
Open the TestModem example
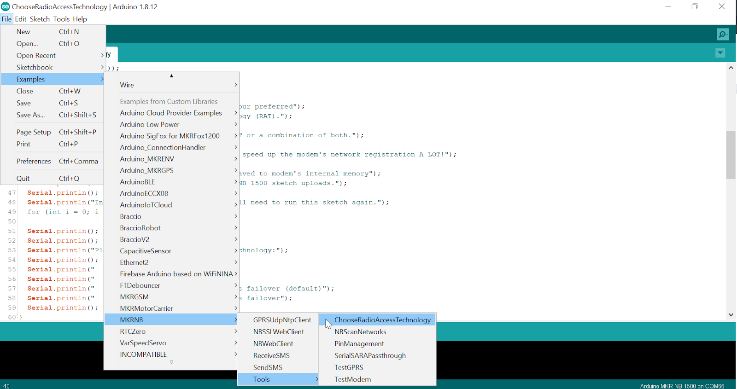(x=377, y=379)
